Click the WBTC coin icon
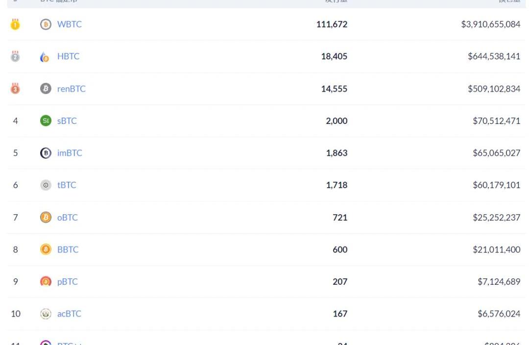The height and width of the screenshot is (345, 529). point(46,25)
